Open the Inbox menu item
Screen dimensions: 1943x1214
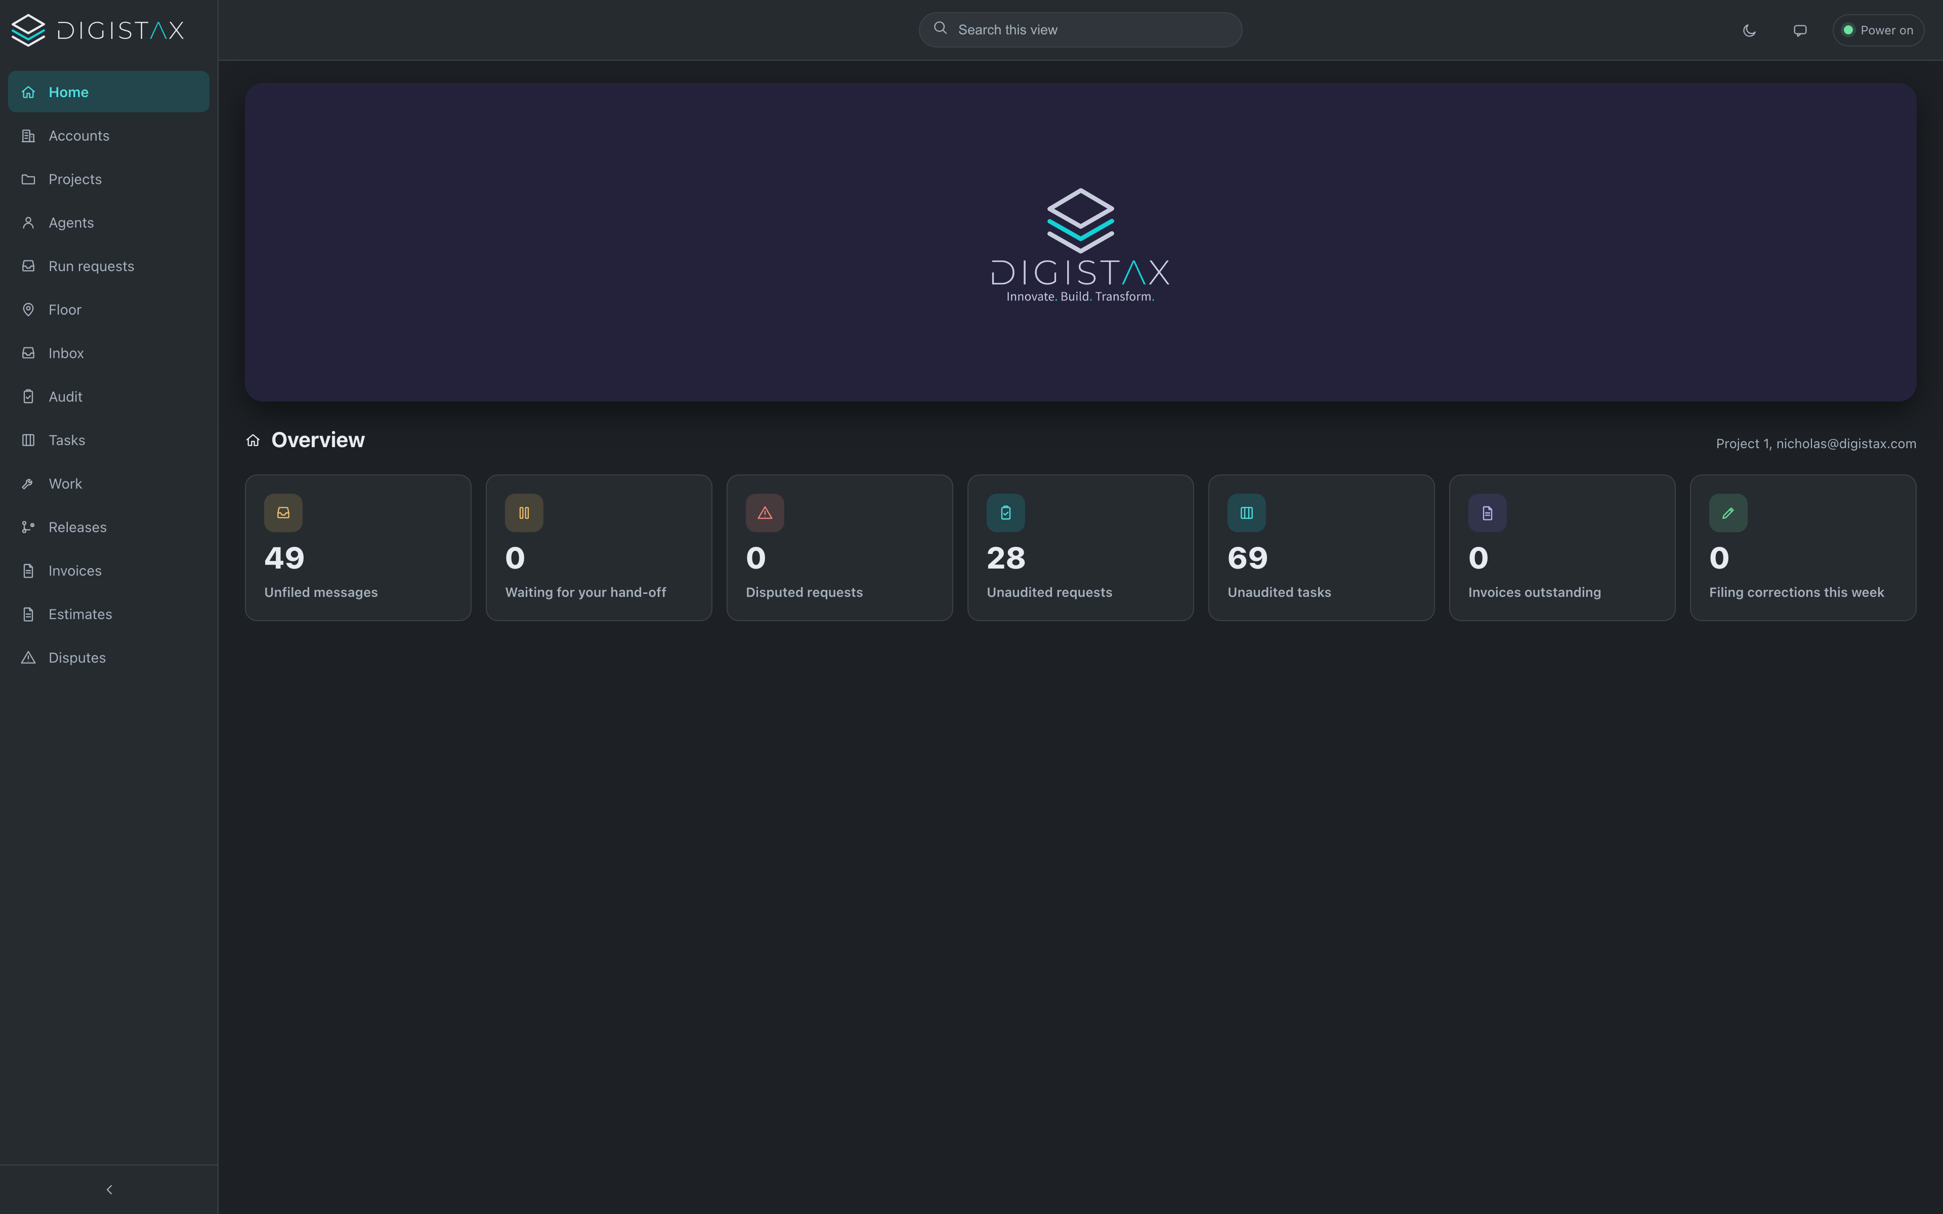[109, 353]
